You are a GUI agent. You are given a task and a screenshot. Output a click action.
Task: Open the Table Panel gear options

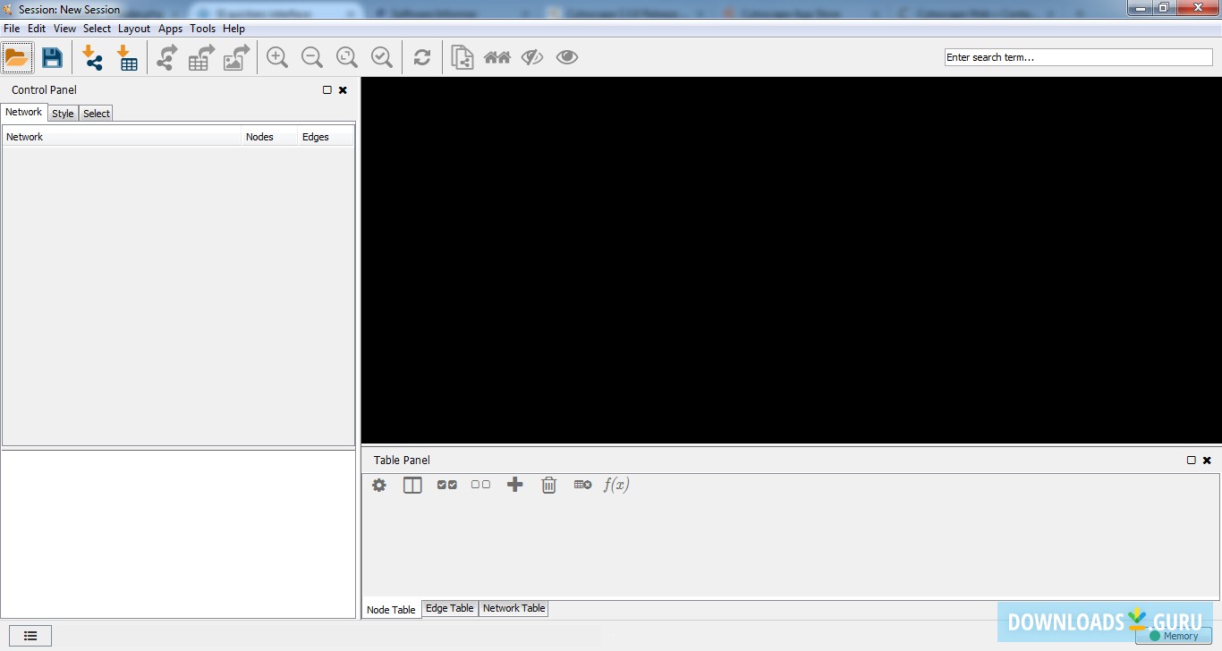tap(379, 485)
